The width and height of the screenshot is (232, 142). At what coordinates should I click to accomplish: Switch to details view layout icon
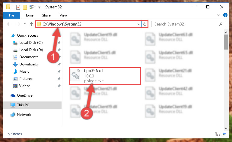click(217, 134)
